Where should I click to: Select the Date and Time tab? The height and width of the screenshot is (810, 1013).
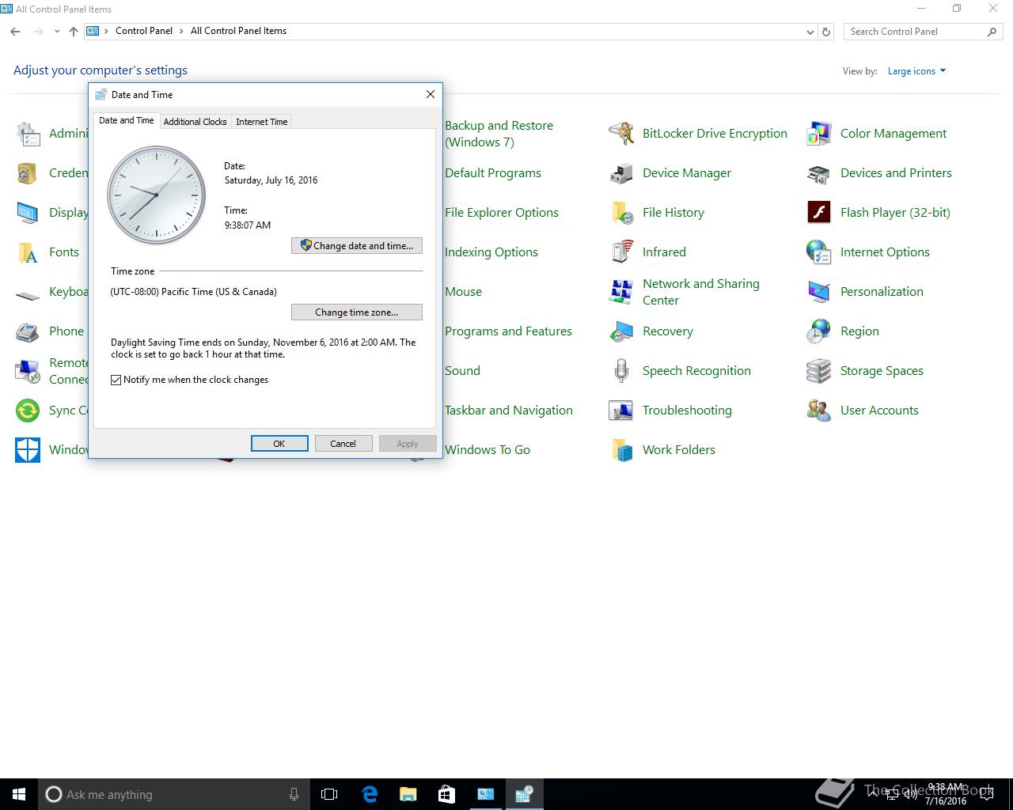(127, 120)
